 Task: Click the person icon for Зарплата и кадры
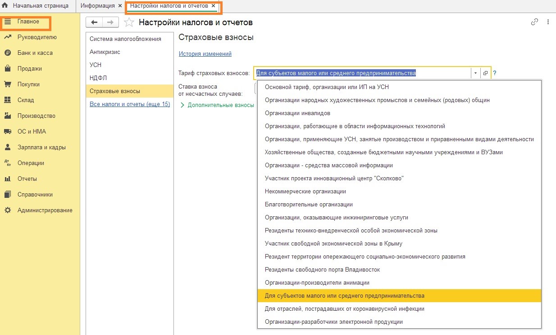pos(8,147)
